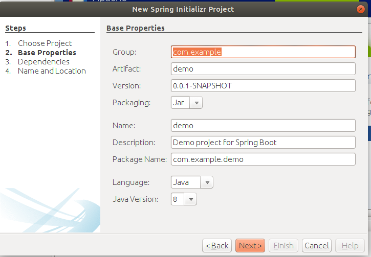The image size is (371, 257).
Task: Click the Description text field
Action: [263, 143]
